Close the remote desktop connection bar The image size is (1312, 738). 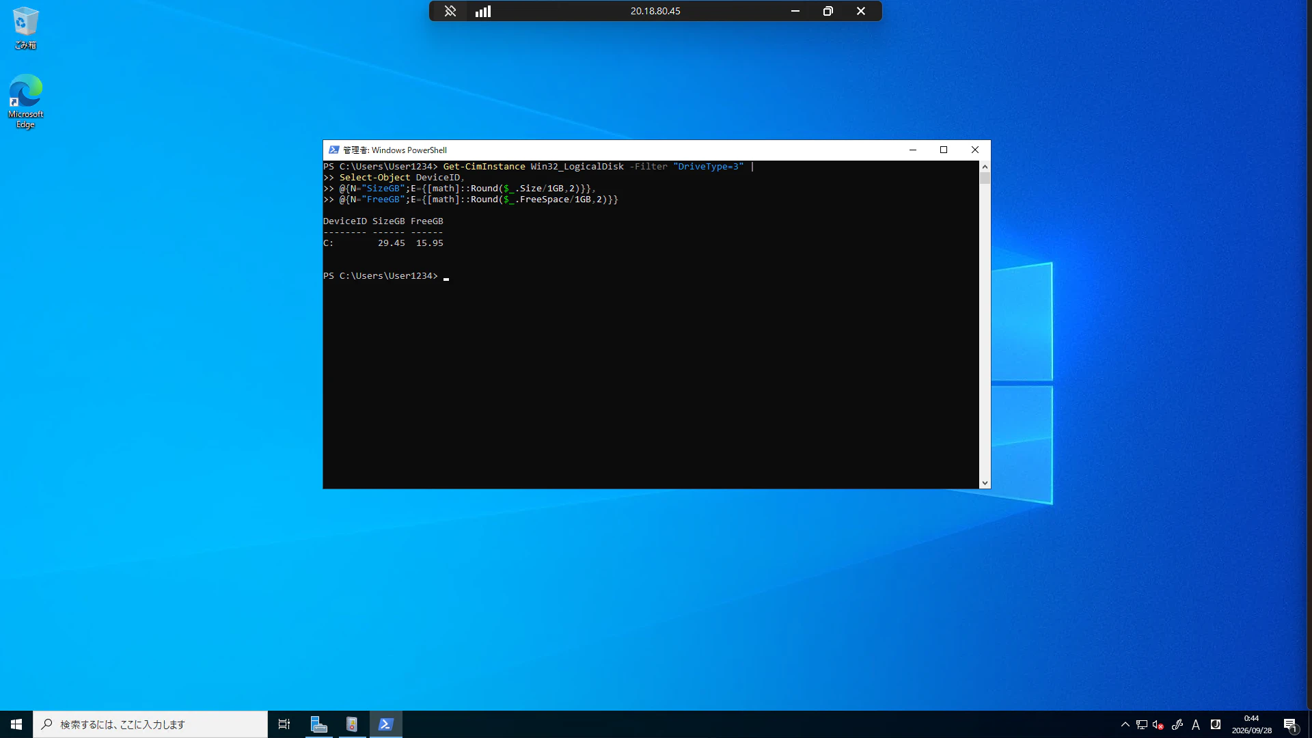click(861, 11)
